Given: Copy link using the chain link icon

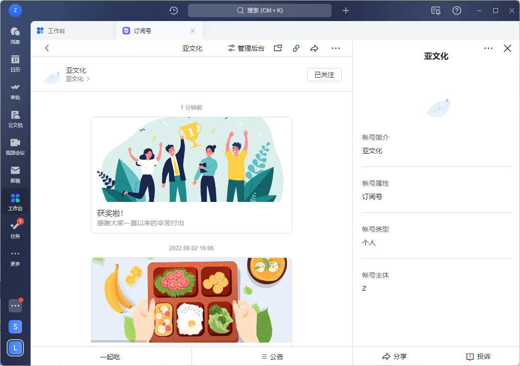Looking at the screenshot, I should 296,48.
